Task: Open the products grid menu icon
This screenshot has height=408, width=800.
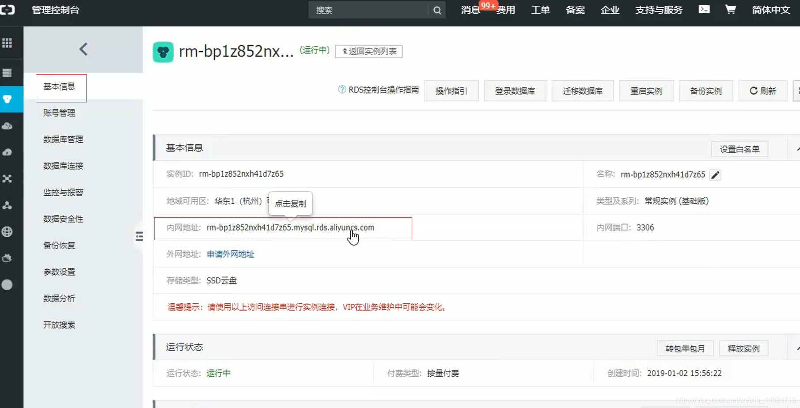Action: coord(7,43)
